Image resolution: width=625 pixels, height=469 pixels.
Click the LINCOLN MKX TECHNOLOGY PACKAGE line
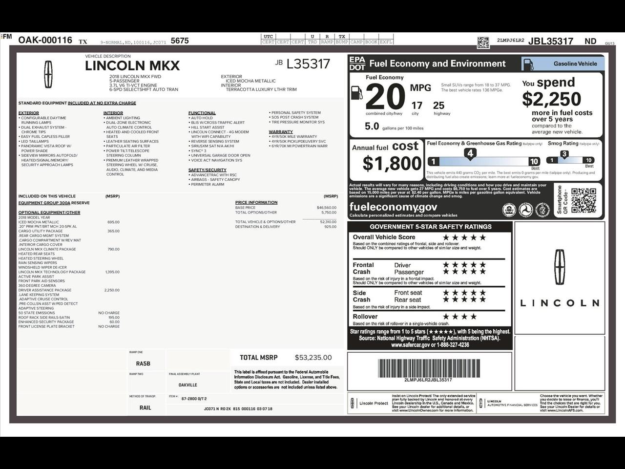click(x=69, y=272)
